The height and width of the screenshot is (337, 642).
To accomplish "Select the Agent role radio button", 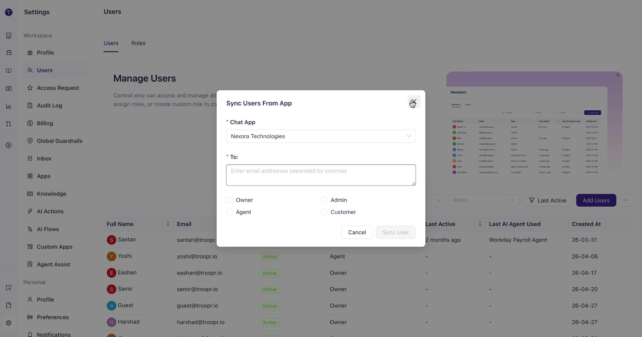I will click(x=229, y=212).
